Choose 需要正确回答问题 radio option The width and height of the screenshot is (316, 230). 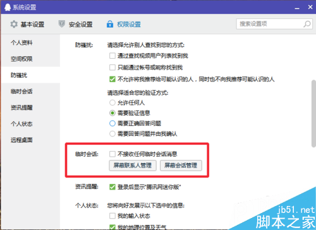pos(112,123)
